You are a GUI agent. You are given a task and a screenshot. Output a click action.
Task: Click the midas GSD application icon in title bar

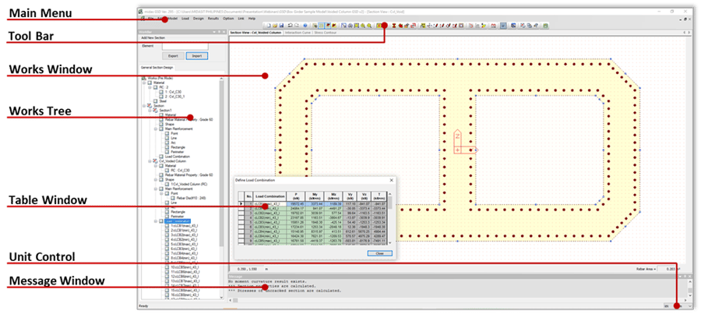(140, 11)
